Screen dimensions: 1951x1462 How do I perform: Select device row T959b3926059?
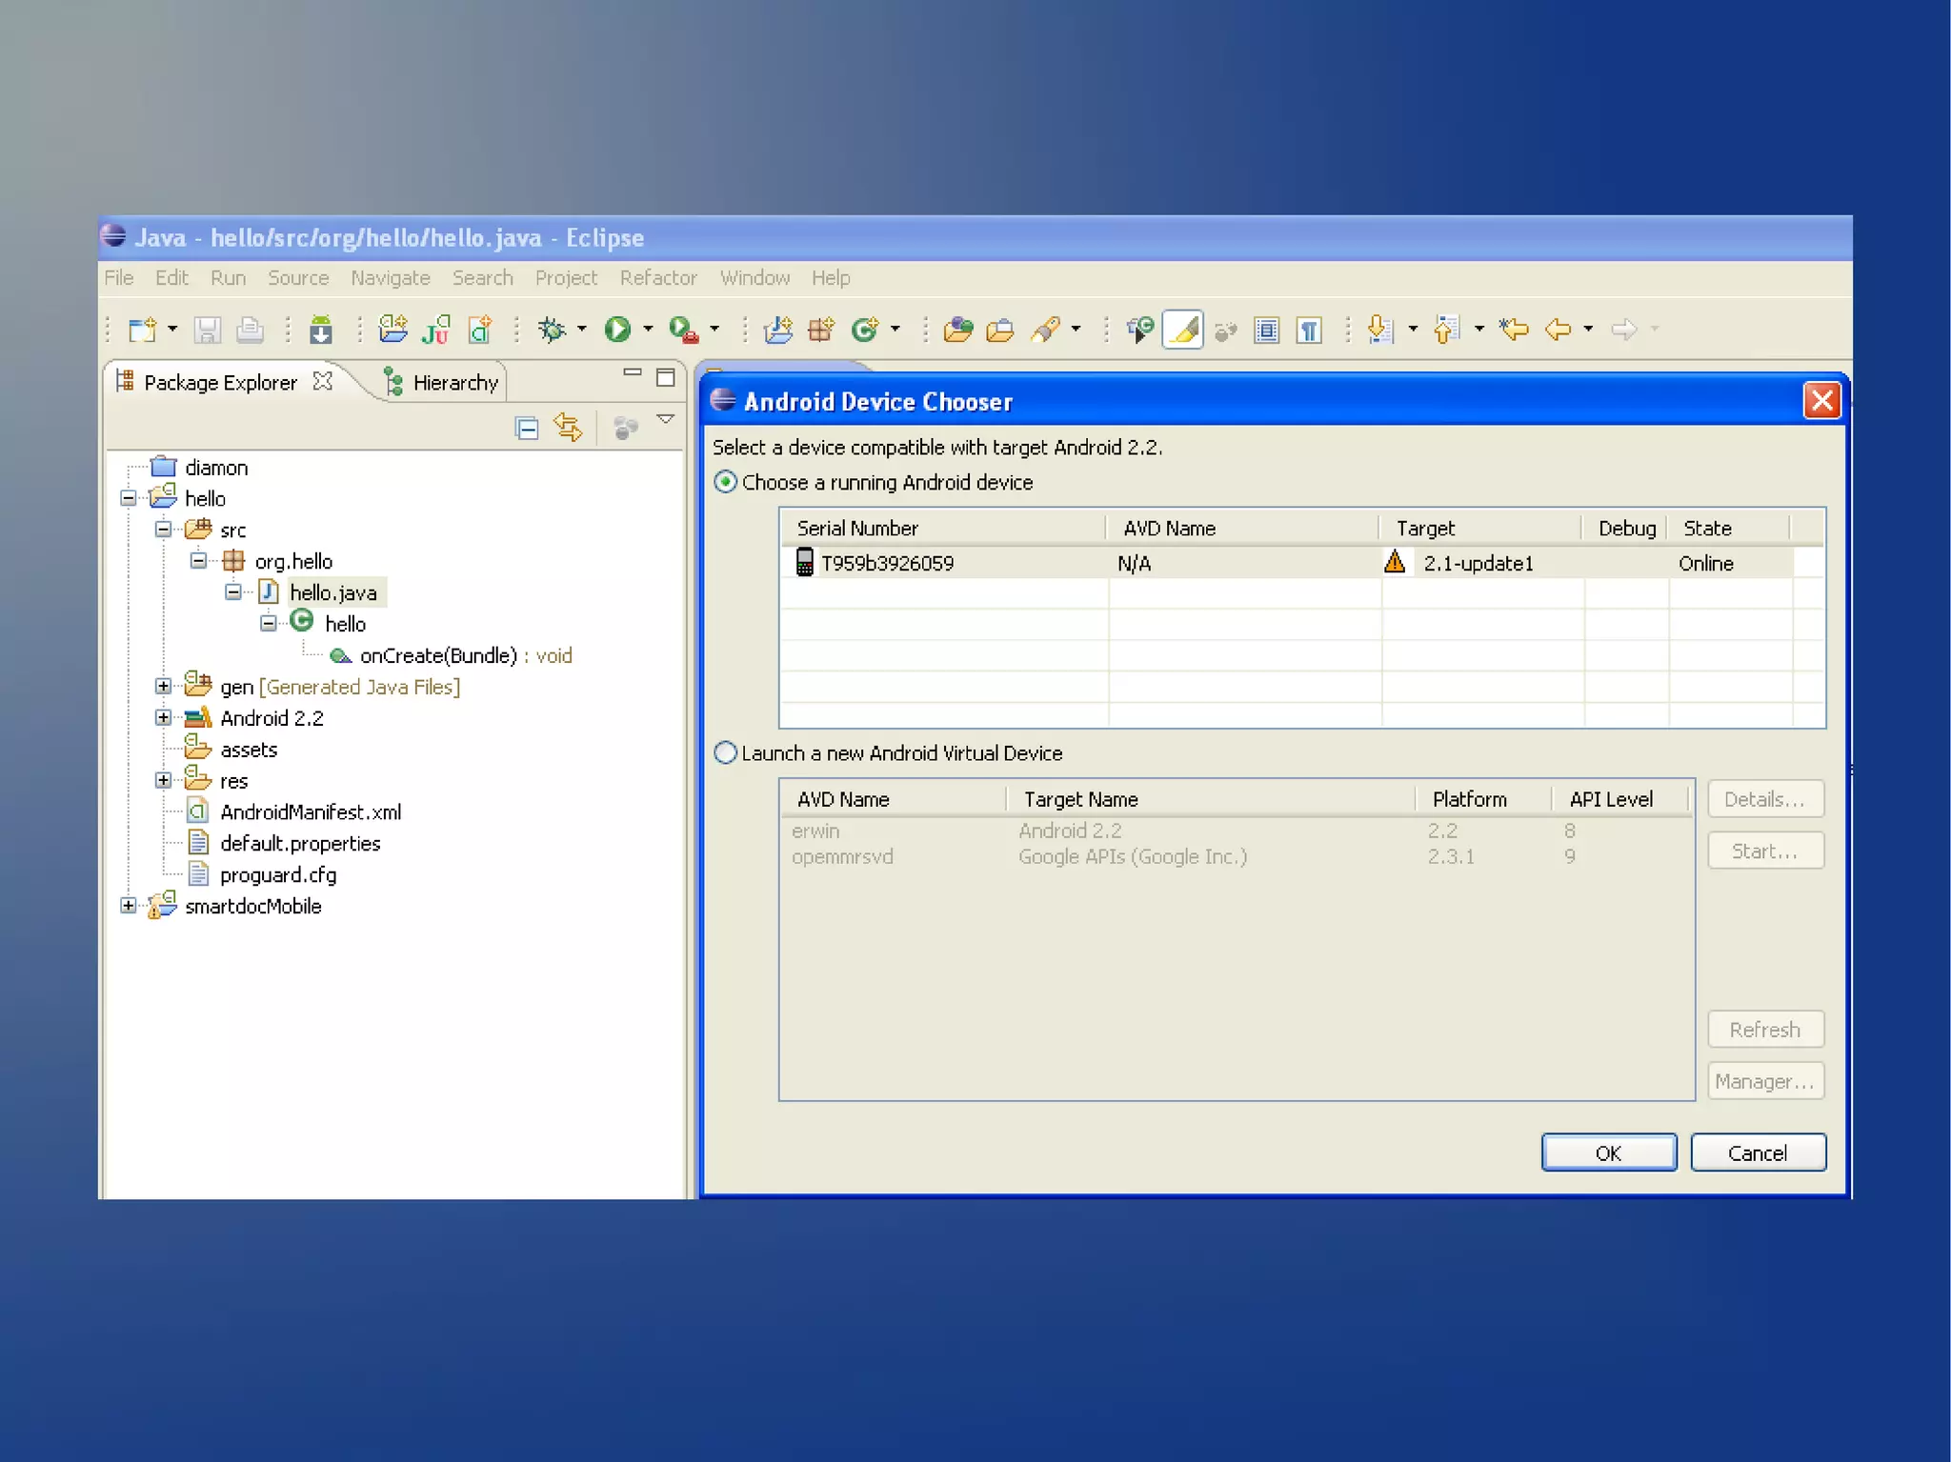click(887, 563)
